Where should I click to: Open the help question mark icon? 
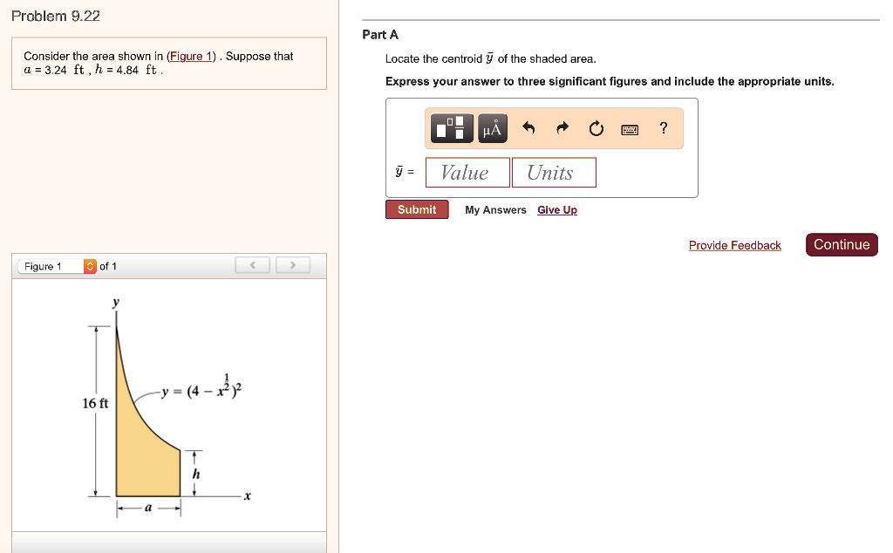(x=663, y=127)
